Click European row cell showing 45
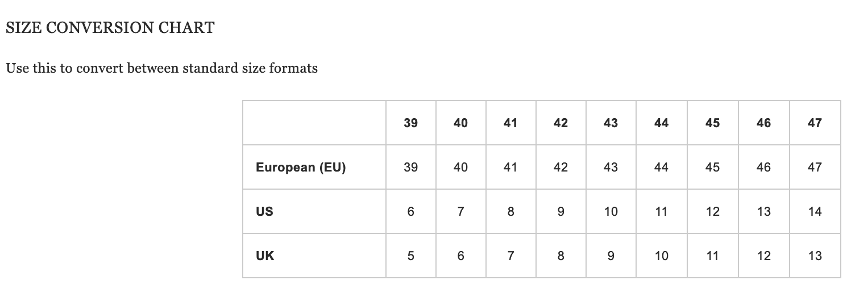 (713, 167)
